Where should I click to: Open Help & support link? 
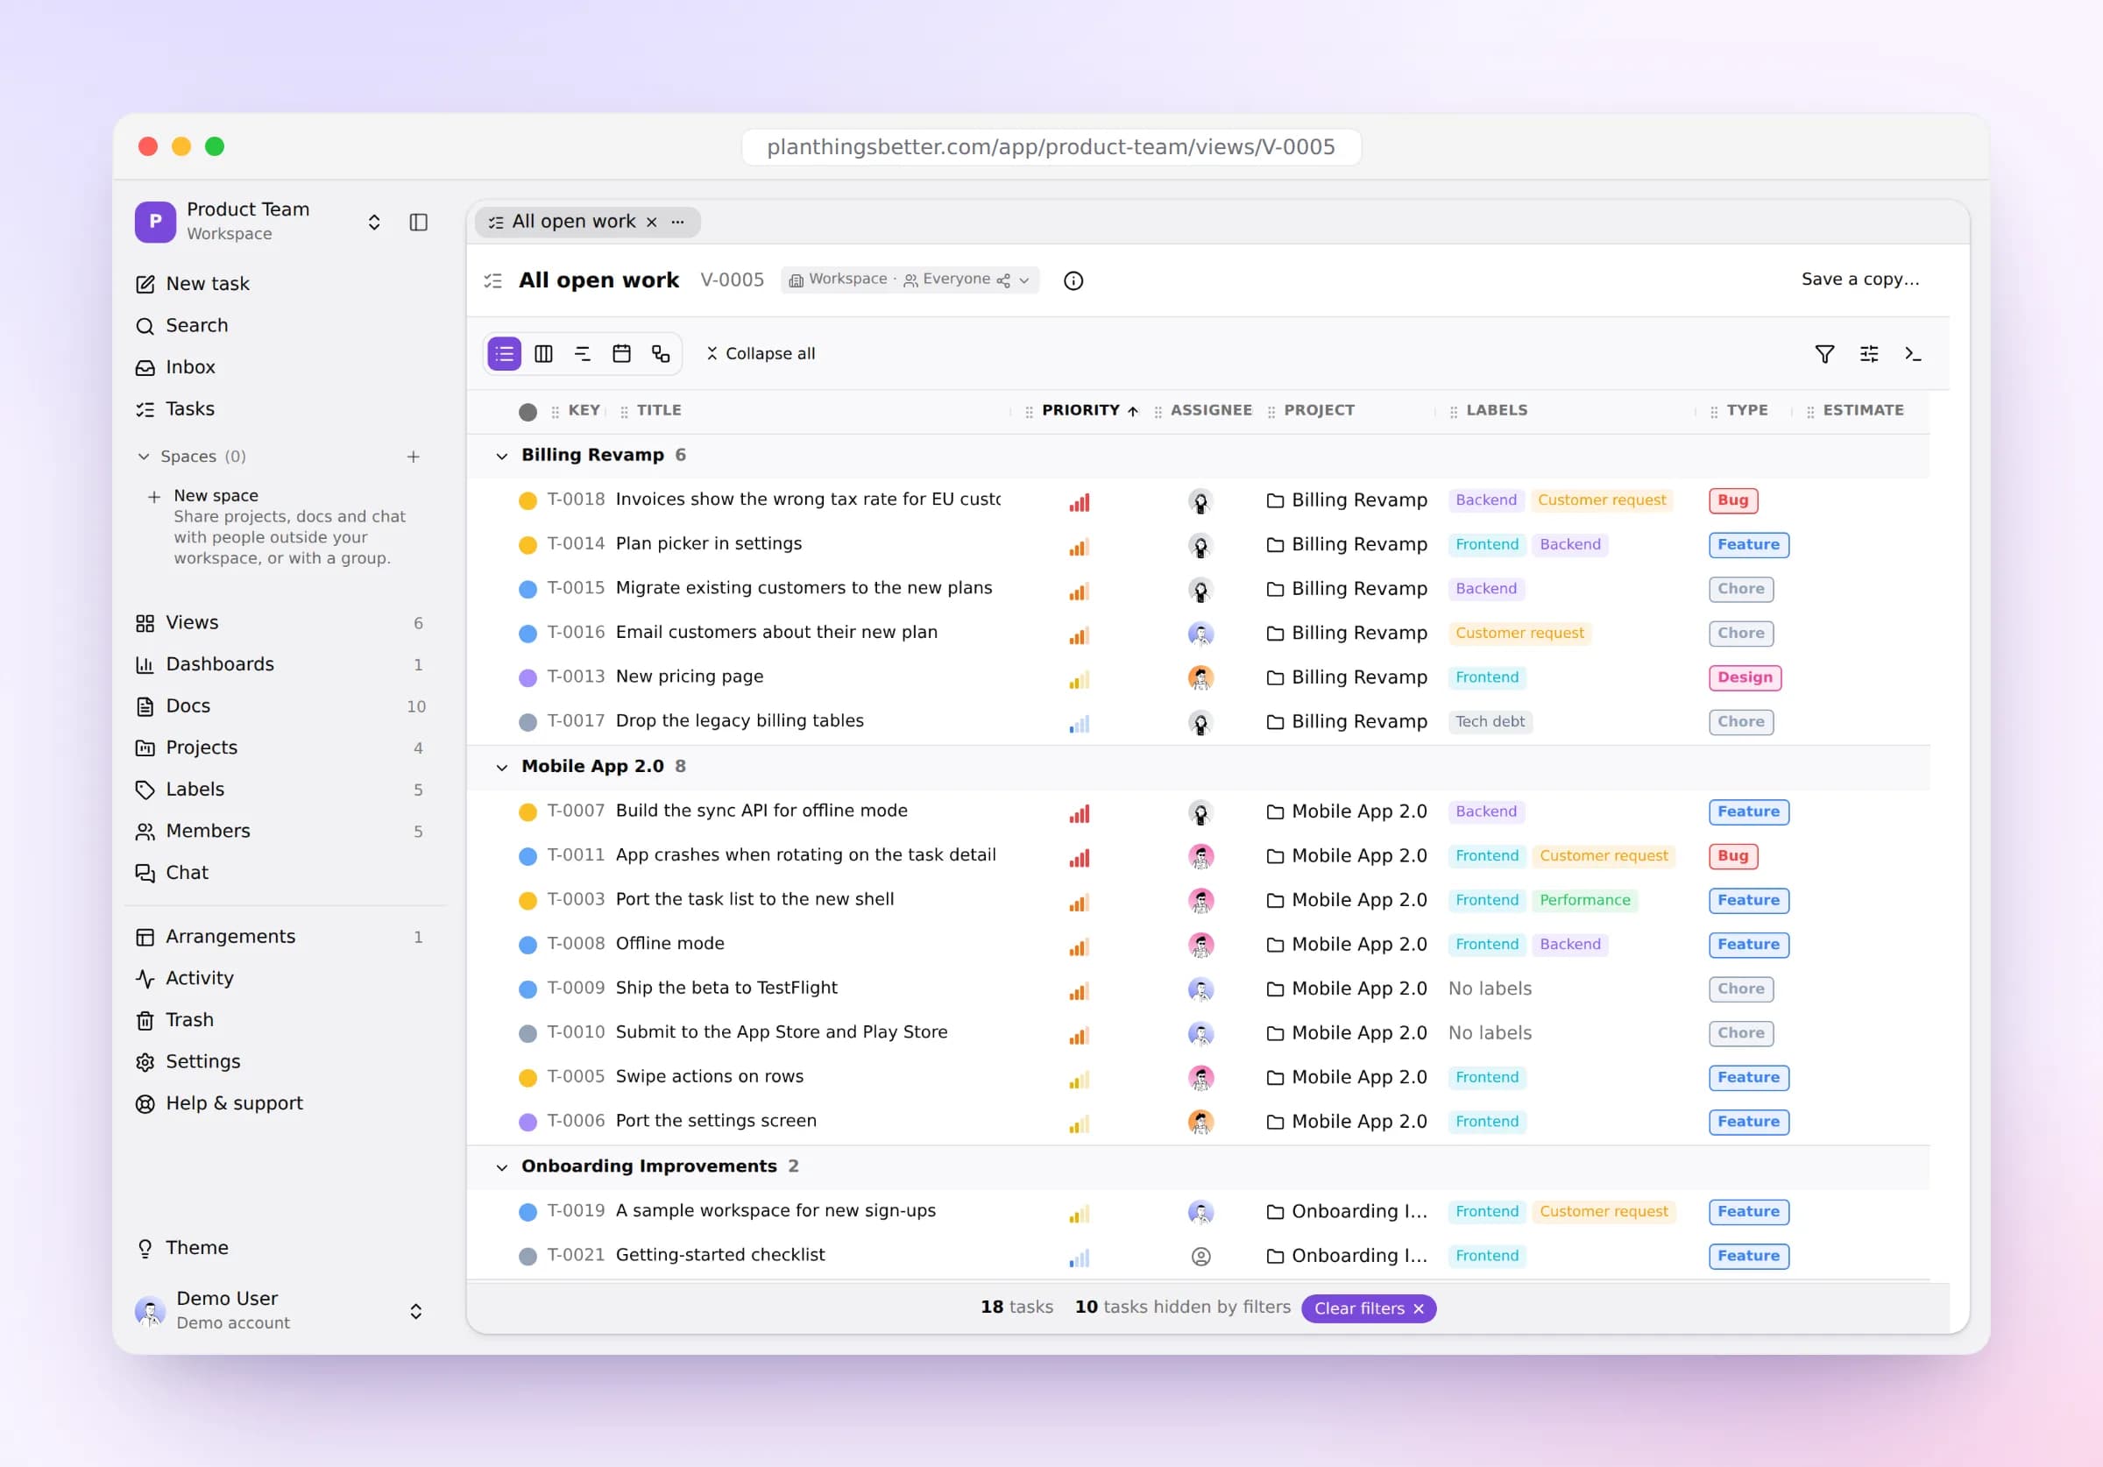click(234, 1103)
